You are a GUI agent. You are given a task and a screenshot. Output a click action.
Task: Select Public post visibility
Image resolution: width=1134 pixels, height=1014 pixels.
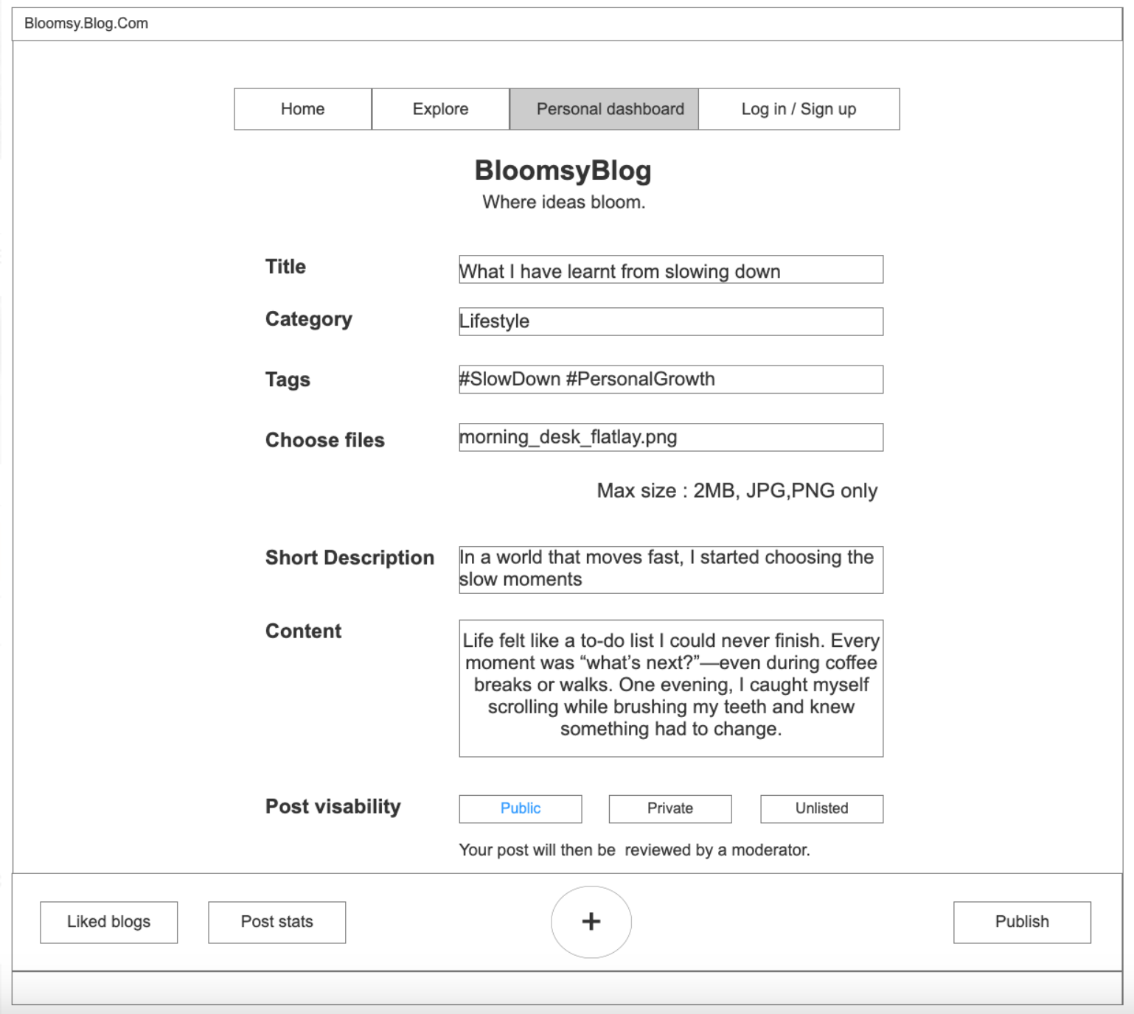coord(521,808)
